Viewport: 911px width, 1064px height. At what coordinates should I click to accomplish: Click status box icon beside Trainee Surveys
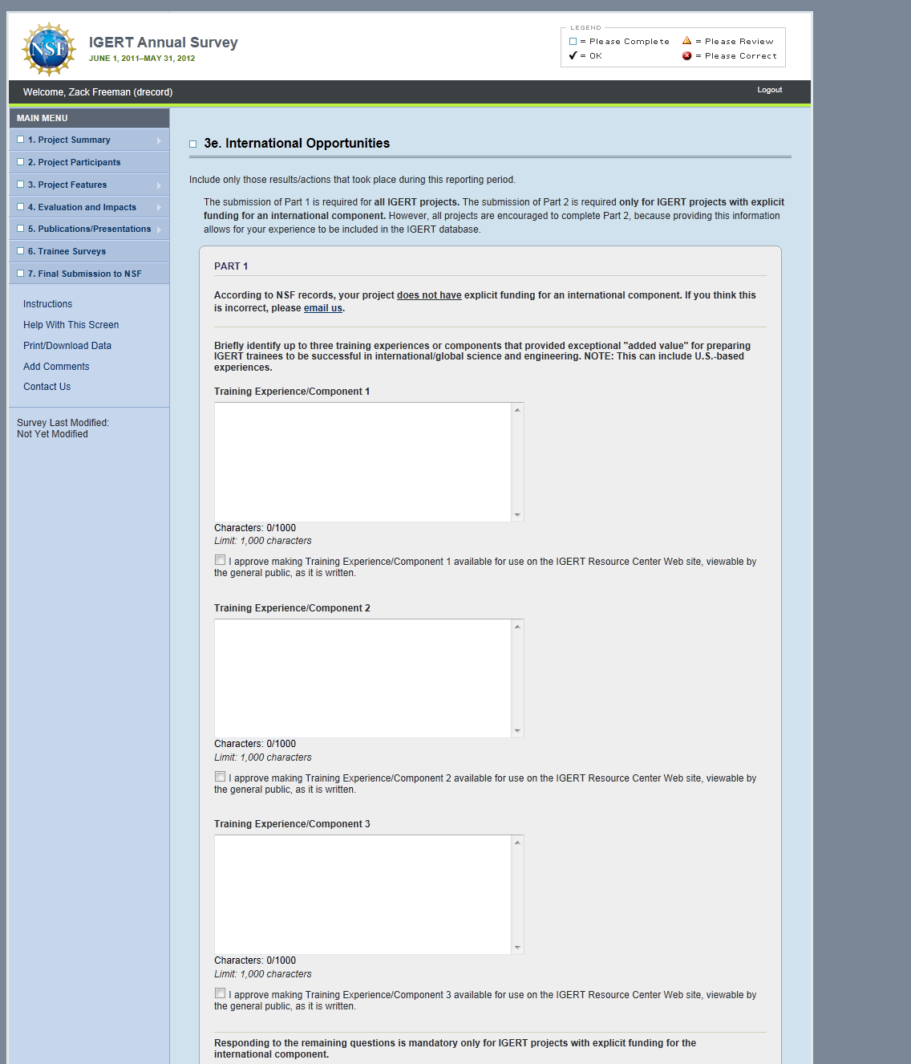pos(21,251)
